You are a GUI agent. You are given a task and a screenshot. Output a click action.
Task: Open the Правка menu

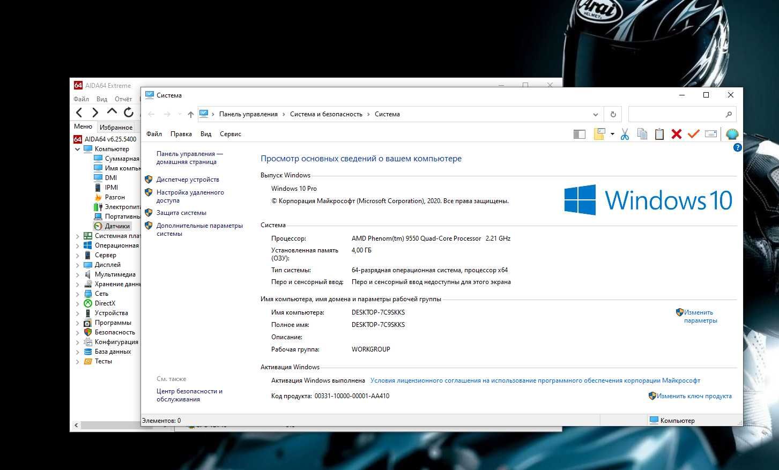(x=181, y=134)
